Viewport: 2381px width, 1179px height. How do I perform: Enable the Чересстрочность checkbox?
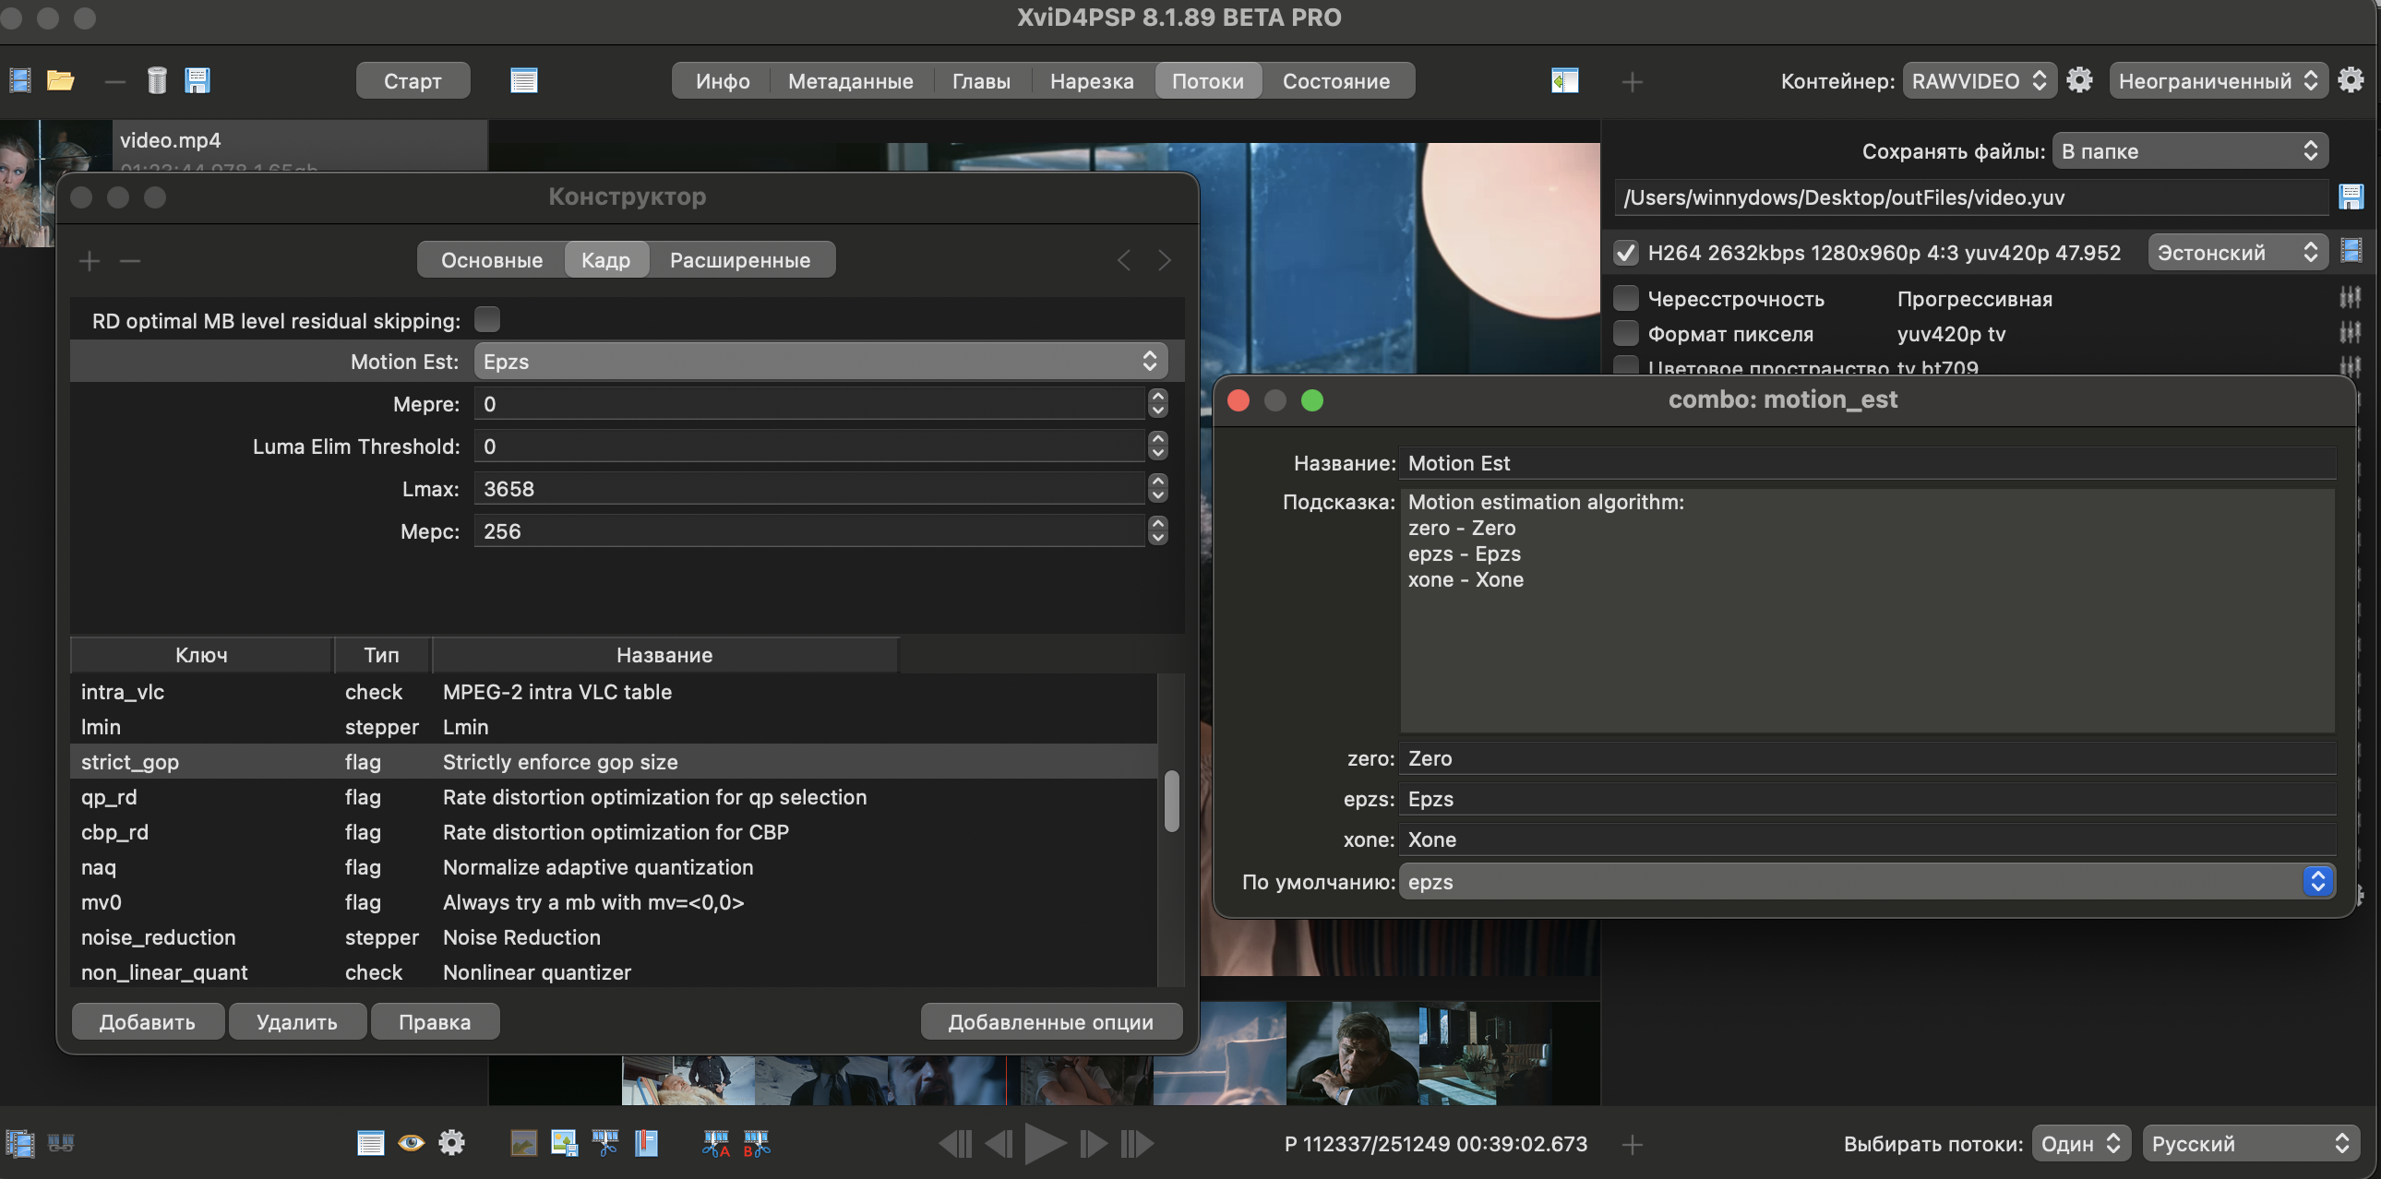tap(1626, 298)
